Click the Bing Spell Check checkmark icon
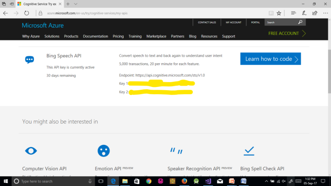 tap(249, 151)
